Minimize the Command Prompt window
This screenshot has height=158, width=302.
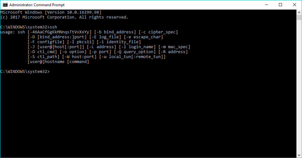tap(267, 5)
